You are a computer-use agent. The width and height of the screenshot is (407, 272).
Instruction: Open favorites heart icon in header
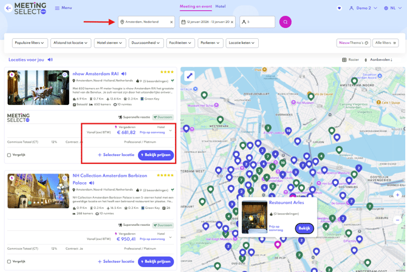(x=339, y=8)
